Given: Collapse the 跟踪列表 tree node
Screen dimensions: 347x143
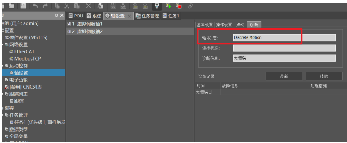Looking at the screenshot, I should click(2, 94).
